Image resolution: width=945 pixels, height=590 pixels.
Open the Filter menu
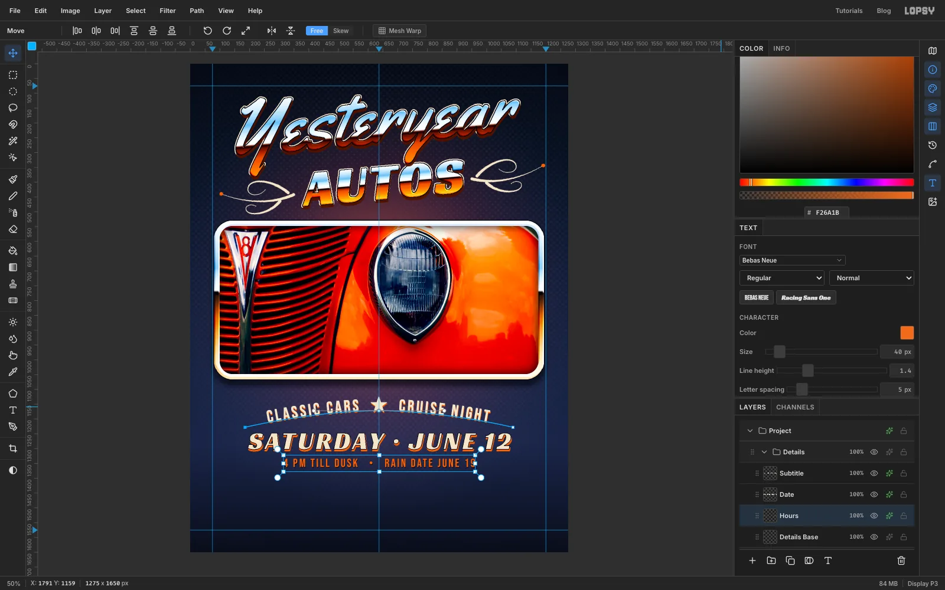pos(168,11)
